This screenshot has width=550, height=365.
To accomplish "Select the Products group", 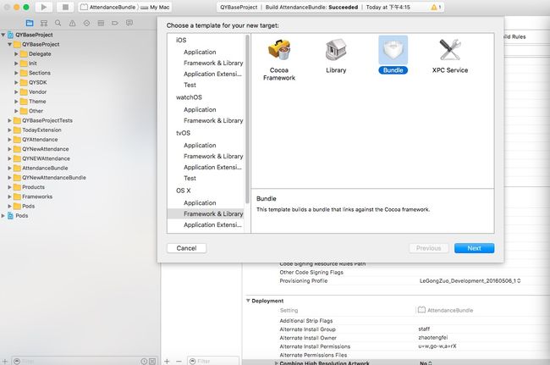I will point(33,187).
